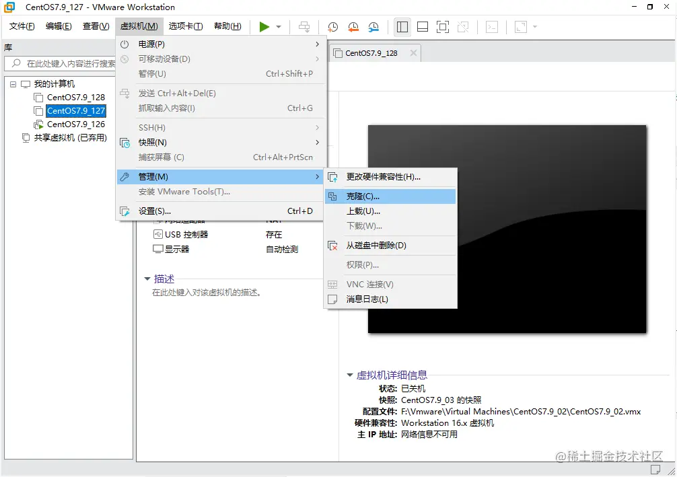
Task: Click the wrench icon beside 管理(M)
Action: pyautogui.click(x=124, y=176)
